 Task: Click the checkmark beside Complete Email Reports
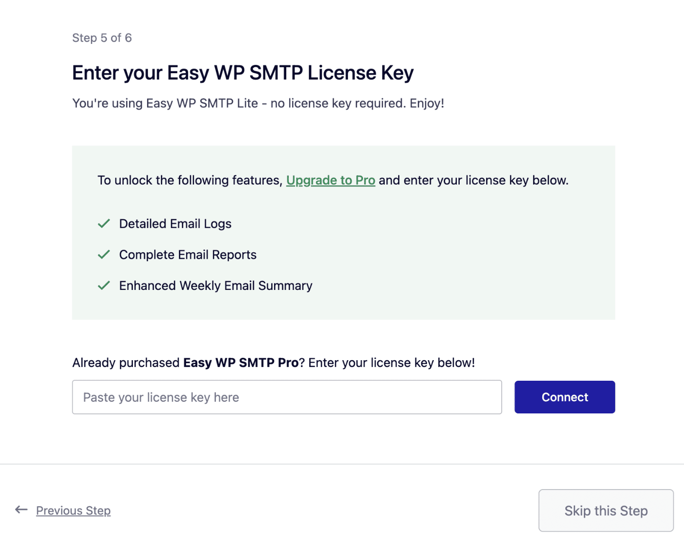(104, 254)
